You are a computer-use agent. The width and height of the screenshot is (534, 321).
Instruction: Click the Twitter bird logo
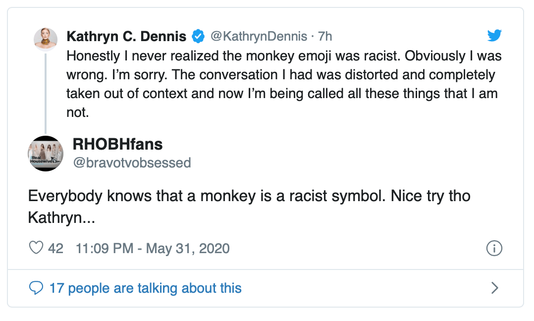point(494,36)
